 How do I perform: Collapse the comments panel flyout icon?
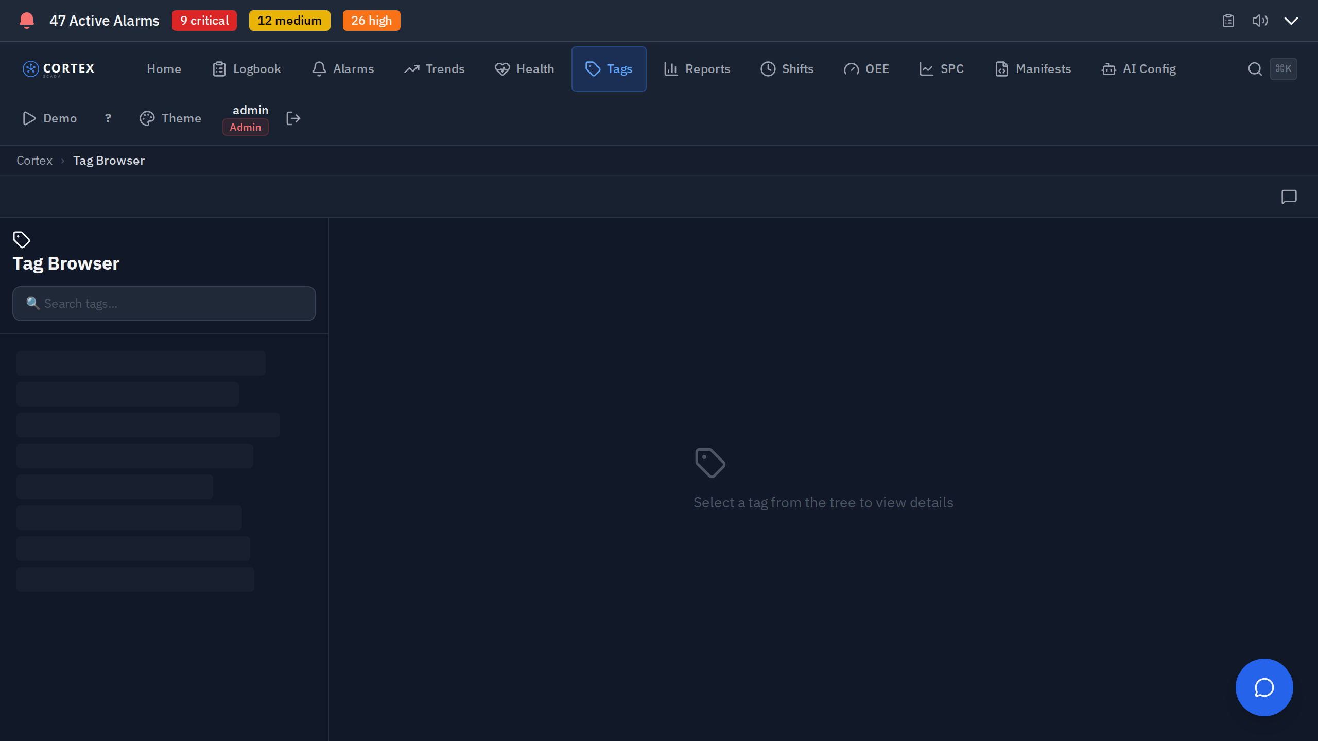1289,197
